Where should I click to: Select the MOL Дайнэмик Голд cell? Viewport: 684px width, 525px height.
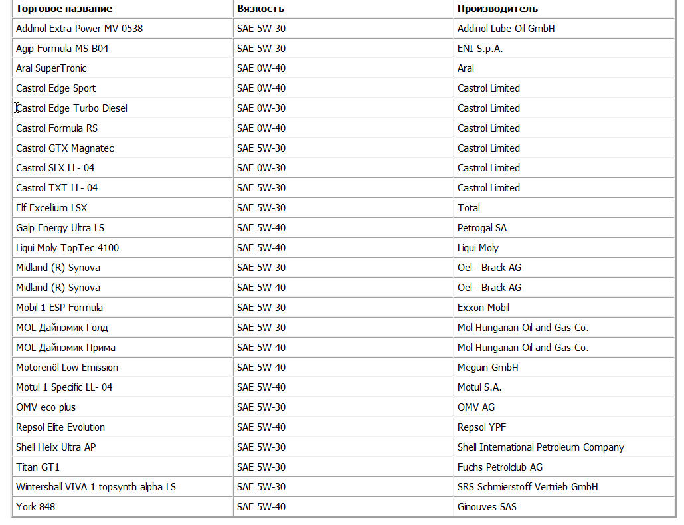62,328
